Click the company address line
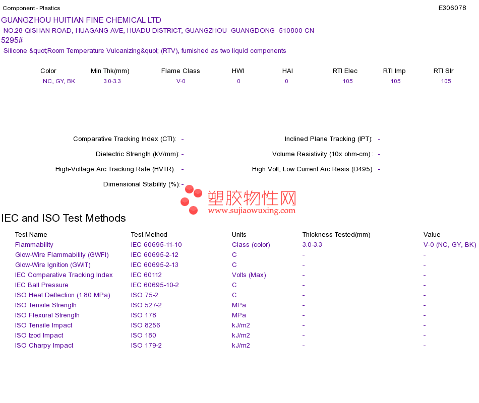The image size is (479, 403). click(x=158, y=31)
